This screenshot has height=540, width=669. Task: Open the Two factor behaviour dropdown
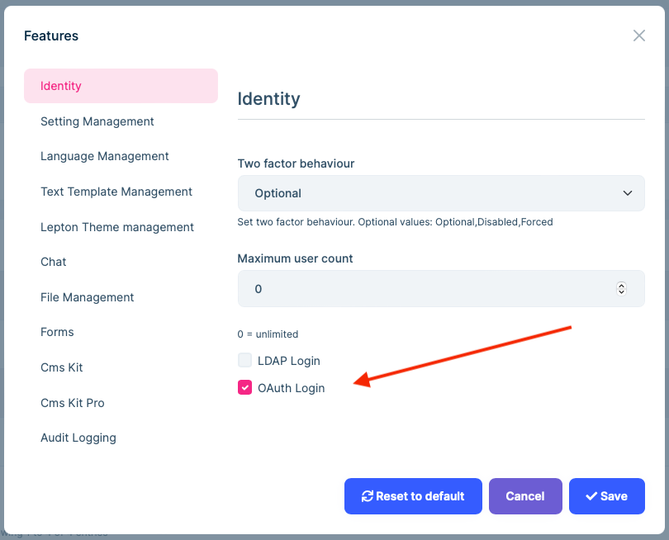441,192
